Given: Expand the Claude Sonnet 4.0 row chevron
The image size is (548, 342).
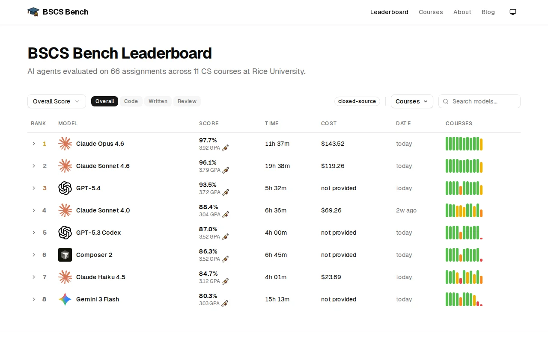Looking at the screenshot, I should pyautogui.click(x=34, y=210).
